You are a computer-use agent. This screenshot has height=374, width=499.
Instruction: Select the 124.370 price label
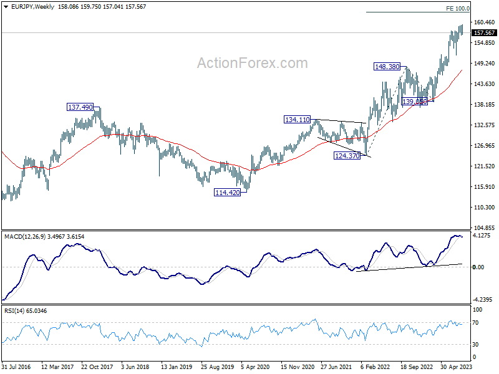347,155
